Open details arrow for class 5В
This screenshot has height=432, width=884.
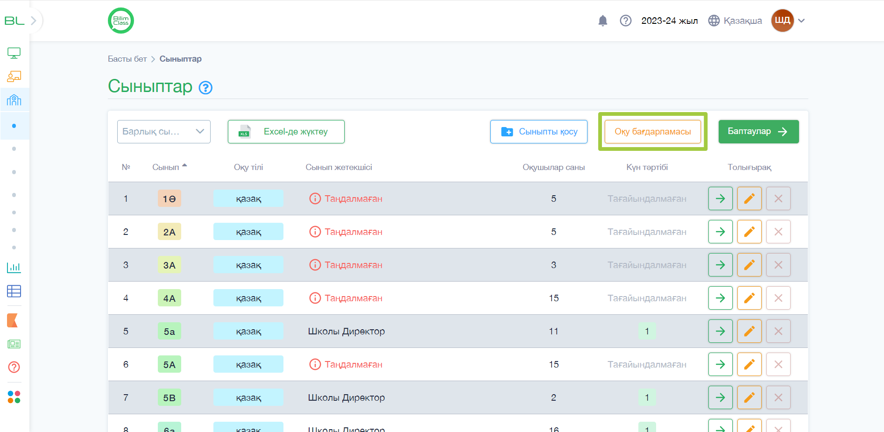point(721,397)
